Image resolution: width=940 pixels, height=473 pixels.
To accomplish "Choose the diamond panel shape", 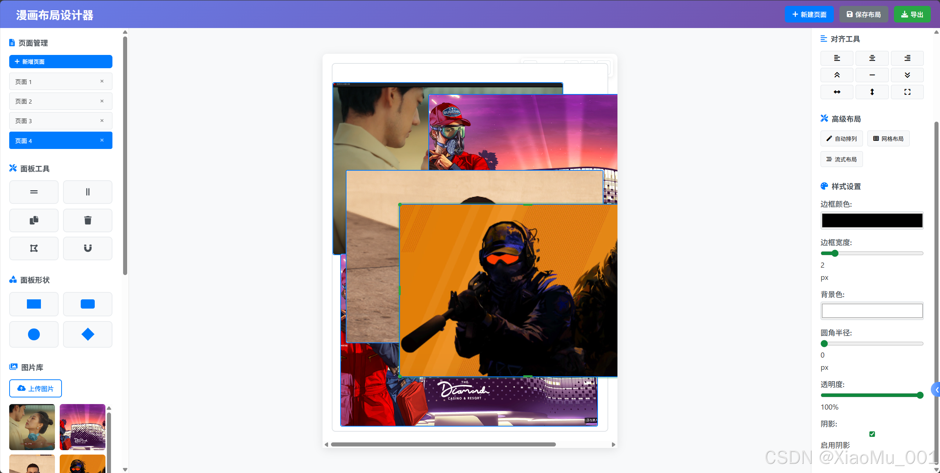I will coord(88,334).
